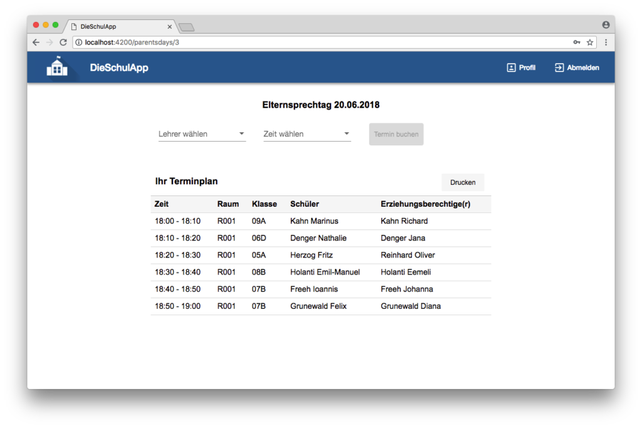Screen dimensions: 642x428
Task: Click the DieSchulApp school building logo
Action: point(57,66)
